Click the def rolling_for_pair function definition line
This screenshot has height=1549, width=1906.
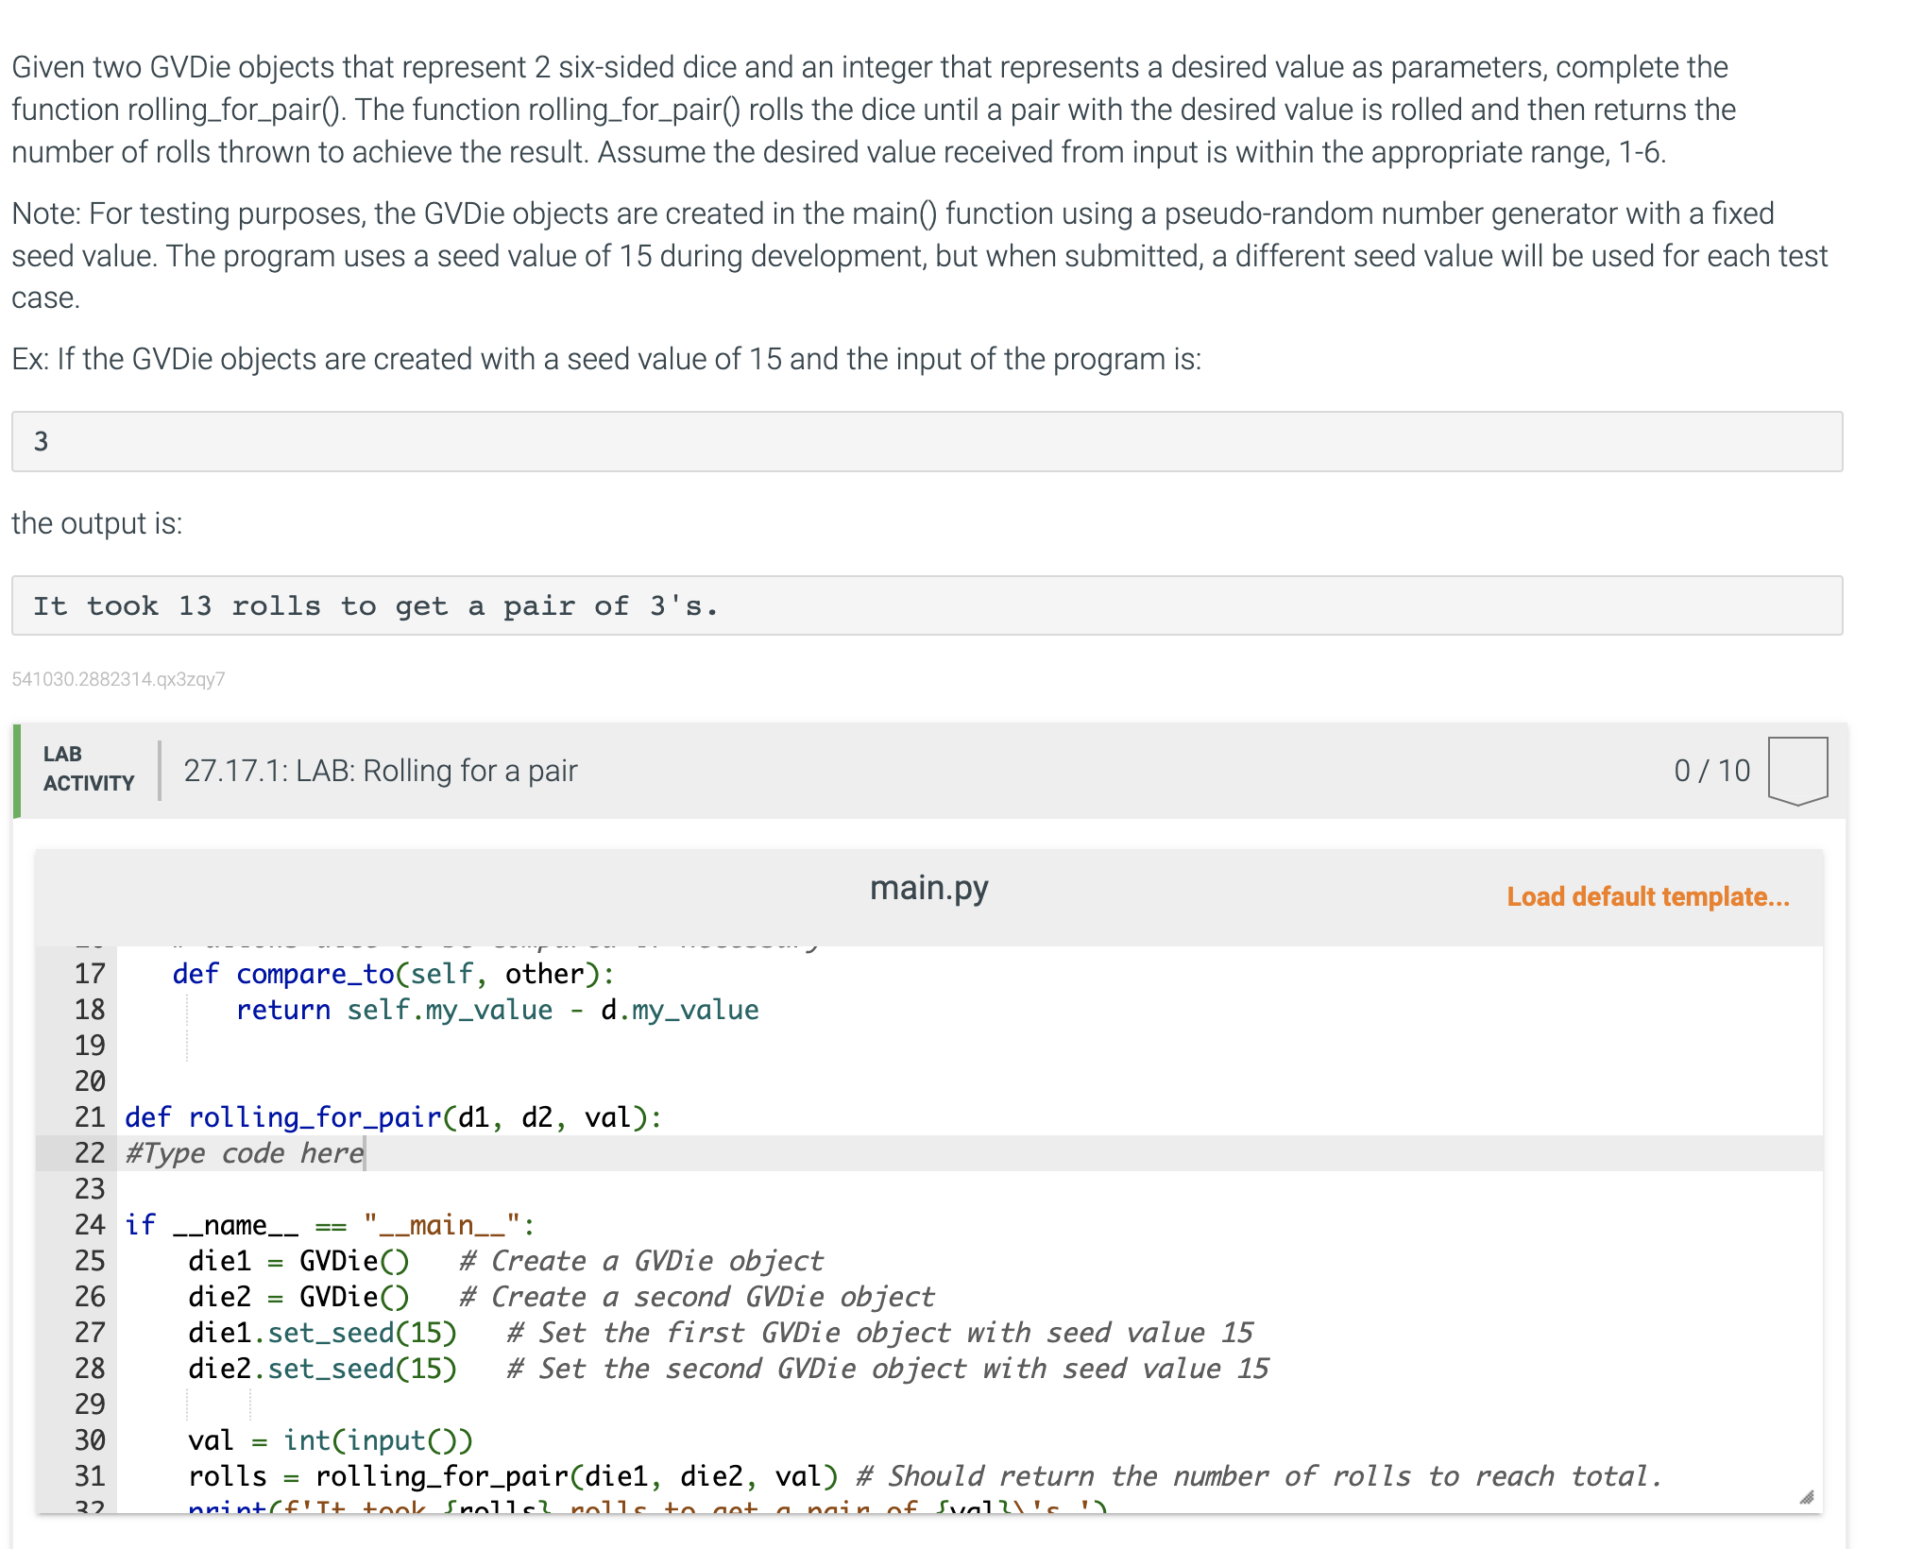393,1117
